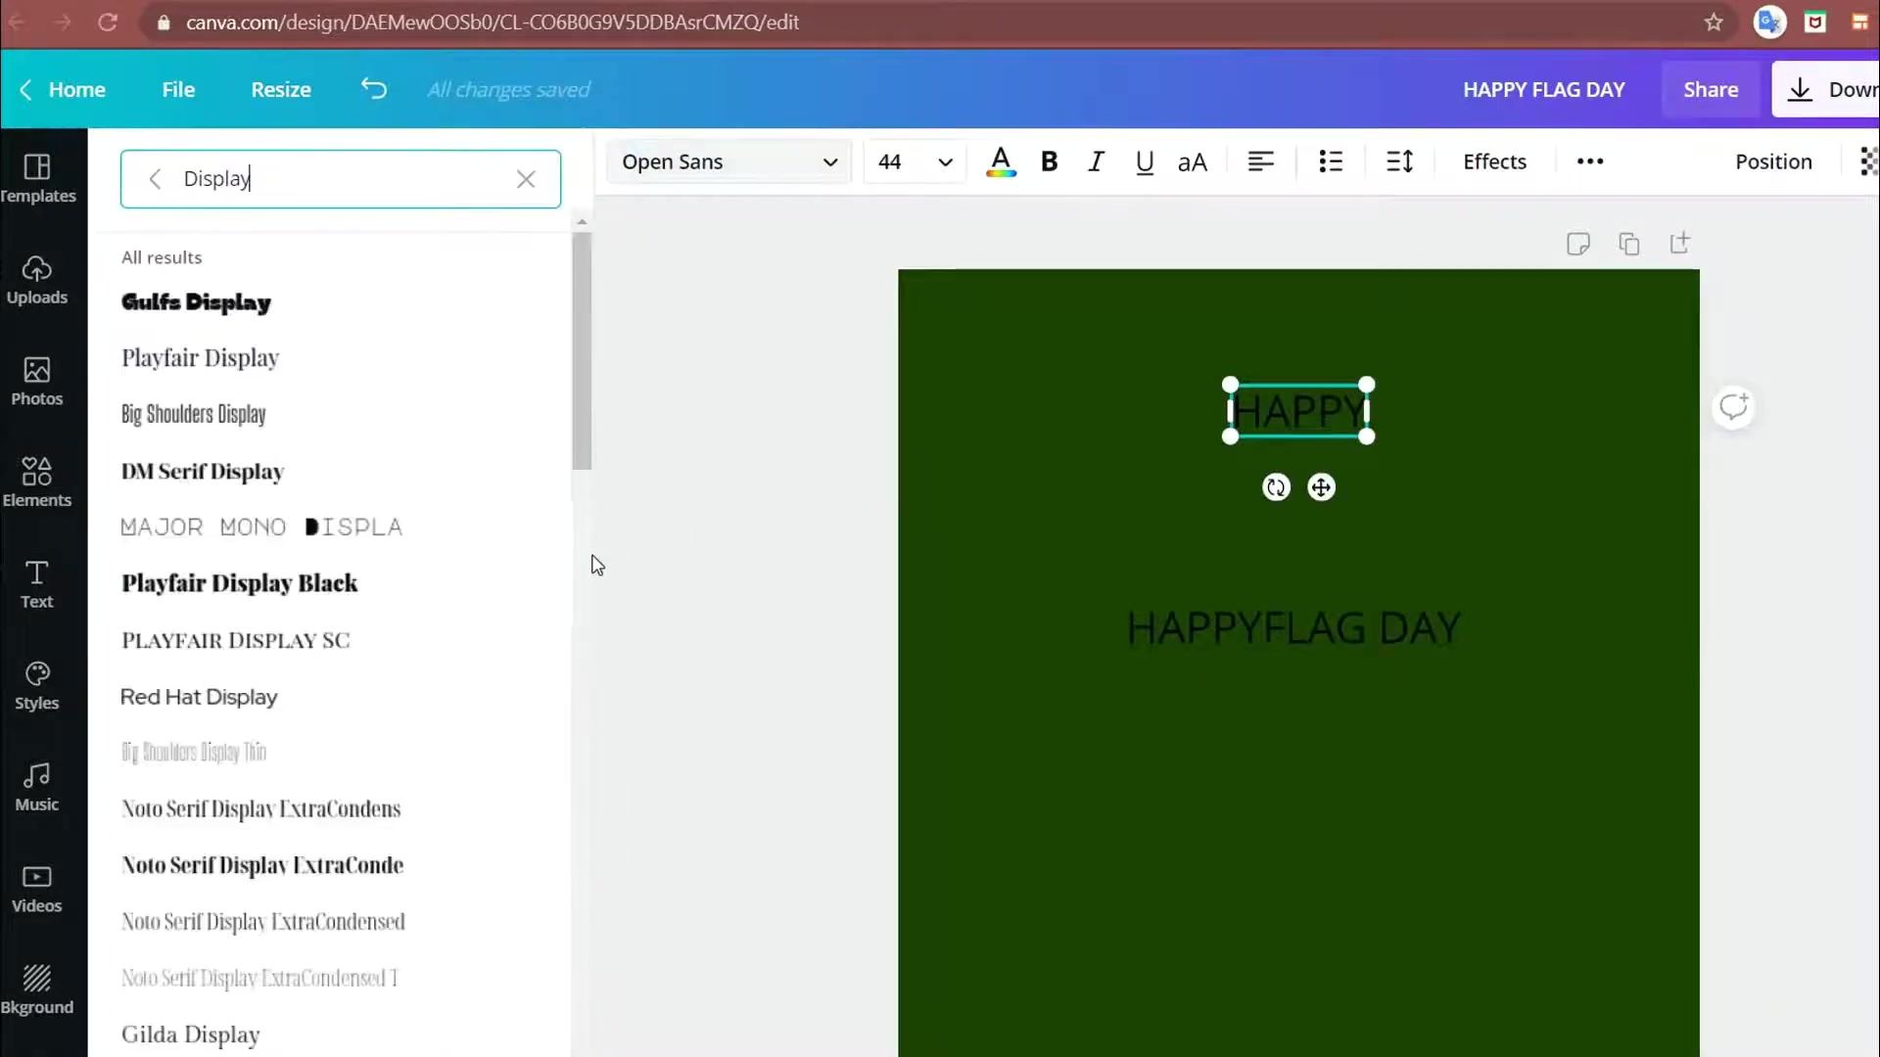
Task: Toggle underline formatting
Action: click(1145, 161)
